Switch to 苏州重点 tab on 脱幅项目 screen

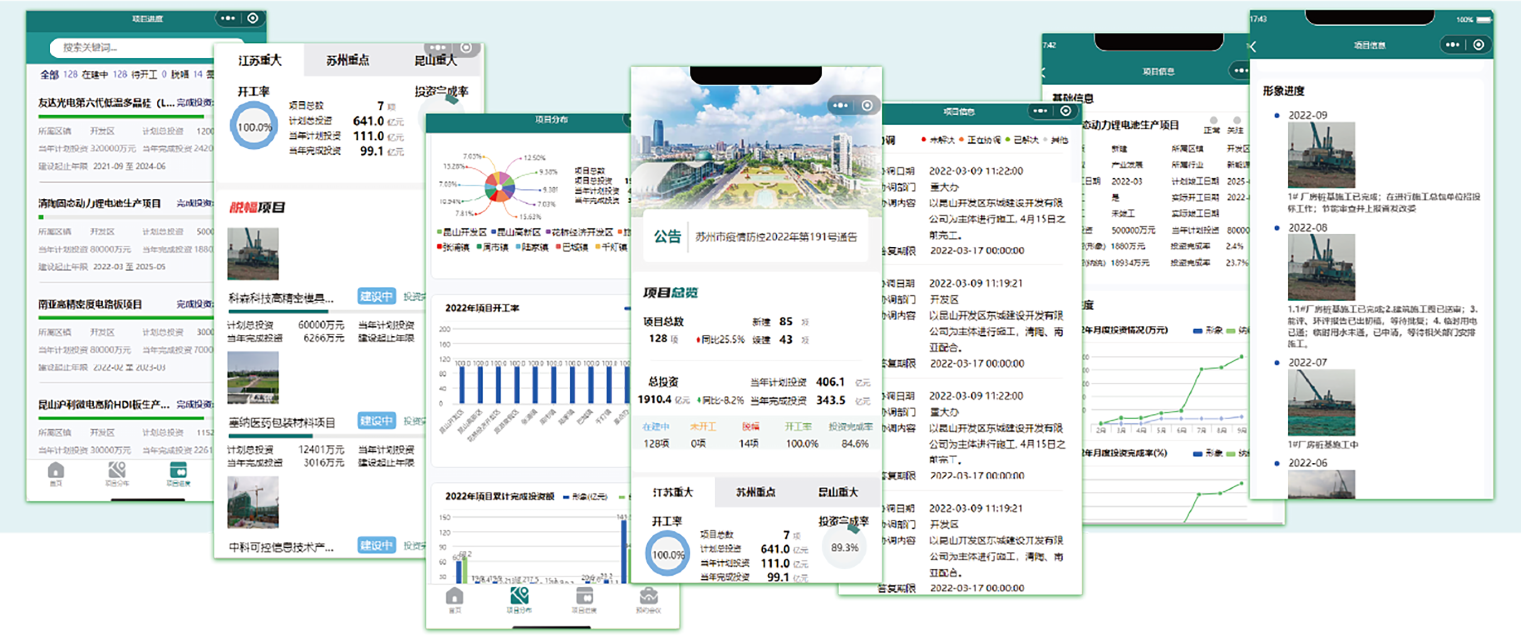[348, 60]
